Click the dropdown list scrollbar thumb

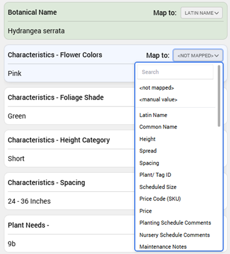click(x=219, y=96)
